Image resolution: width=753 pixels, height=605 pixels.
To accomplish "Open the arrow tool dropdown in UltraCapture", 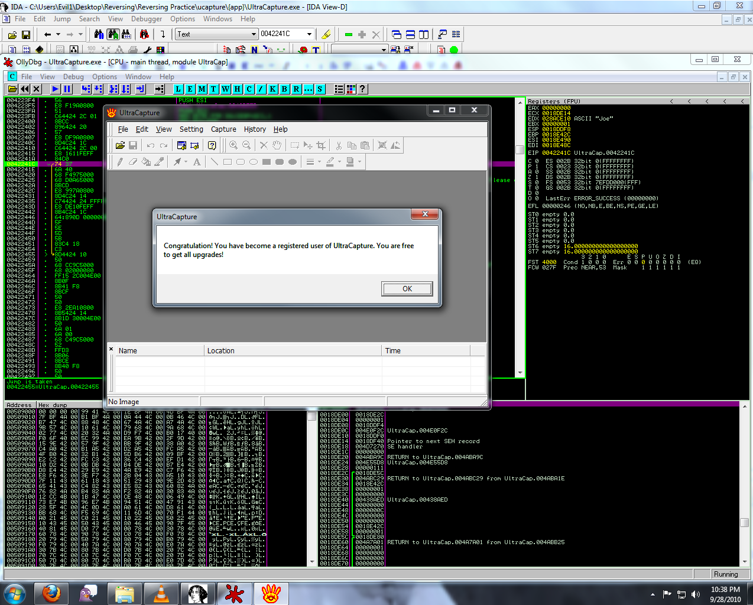I will [186, 162].
